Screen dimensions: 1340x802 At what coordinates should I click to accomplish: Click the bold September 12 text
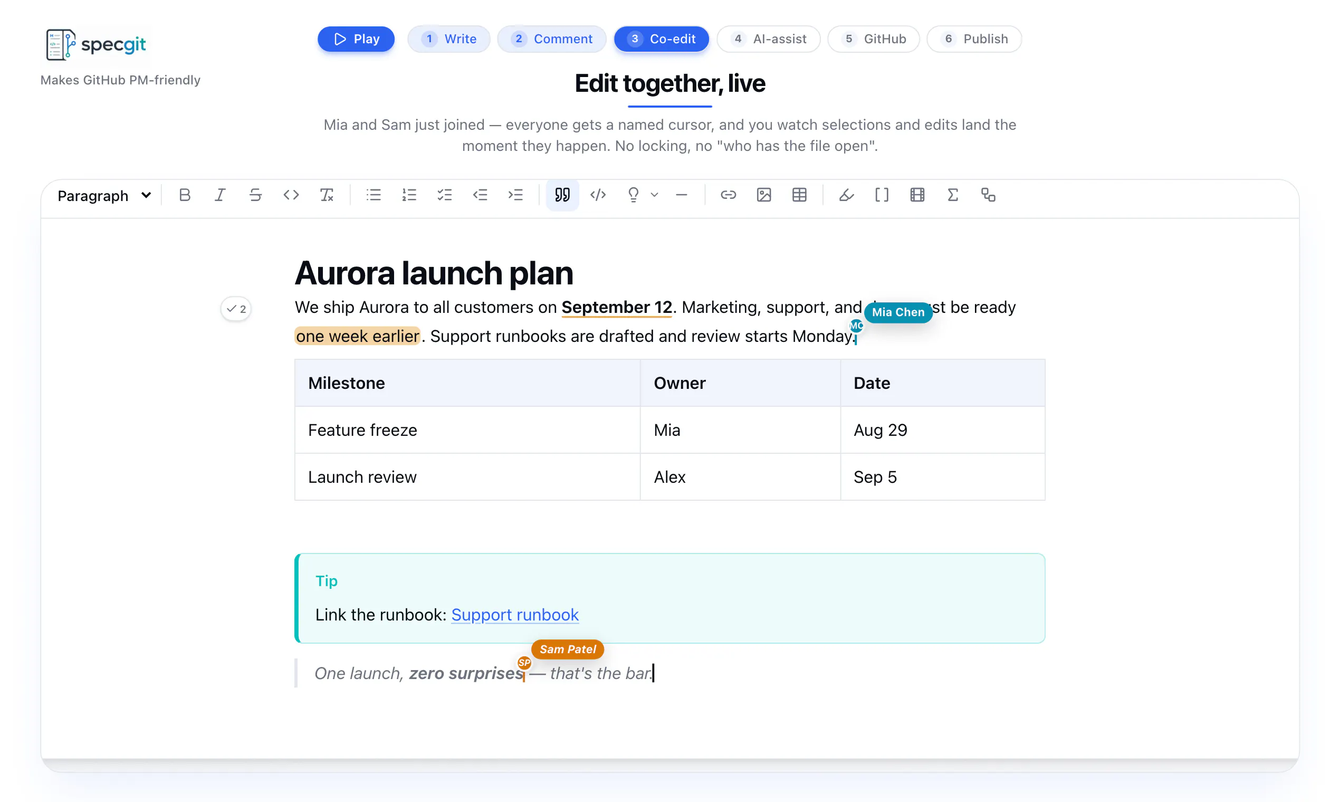(x=617, y=307)
